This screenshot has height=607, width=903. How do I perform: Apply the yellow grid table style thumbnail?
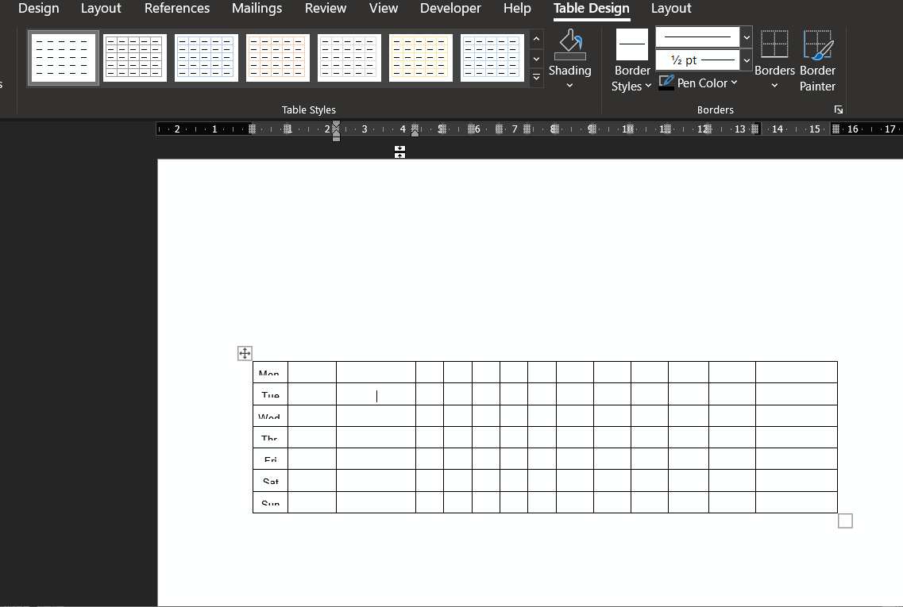click(420, 58)
